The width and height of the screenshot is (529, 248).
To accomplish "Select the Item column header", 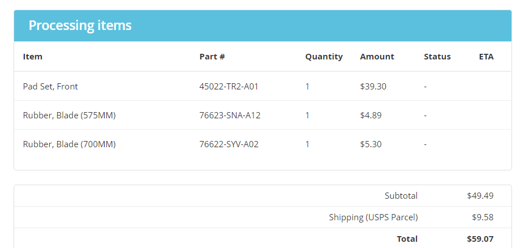I will 33,57.
